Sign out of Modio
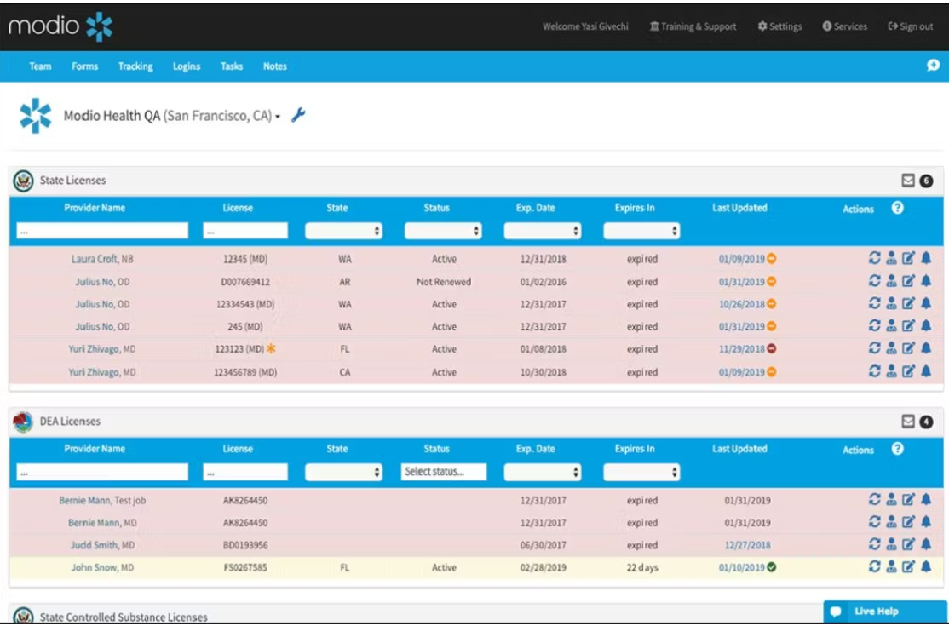 (911, 26)
